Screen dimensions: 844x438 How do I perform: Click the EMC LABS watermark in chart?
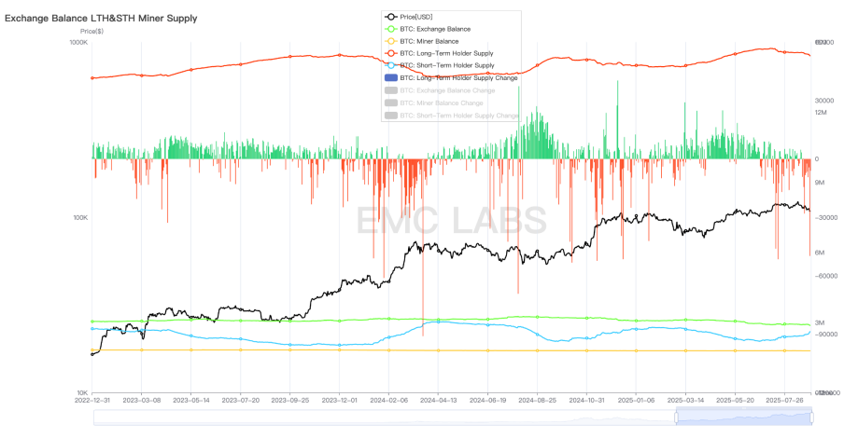click(451, 220)
